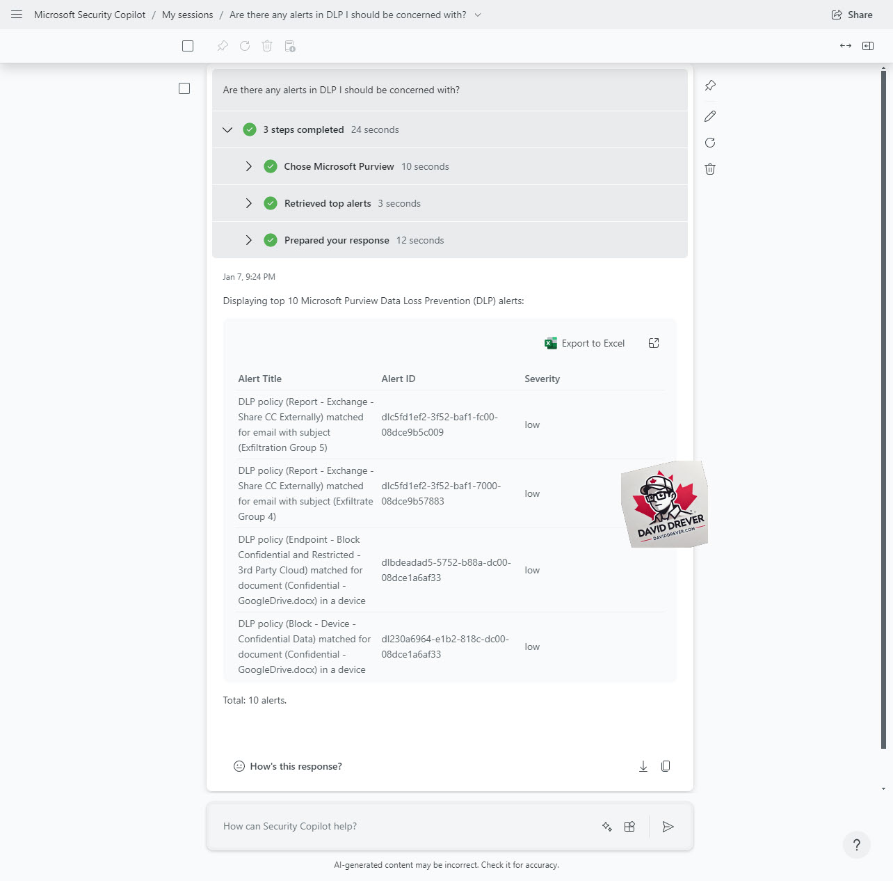Click the Exfiltration Group 5 alert title
893x881 pixels.
(306, 424)
